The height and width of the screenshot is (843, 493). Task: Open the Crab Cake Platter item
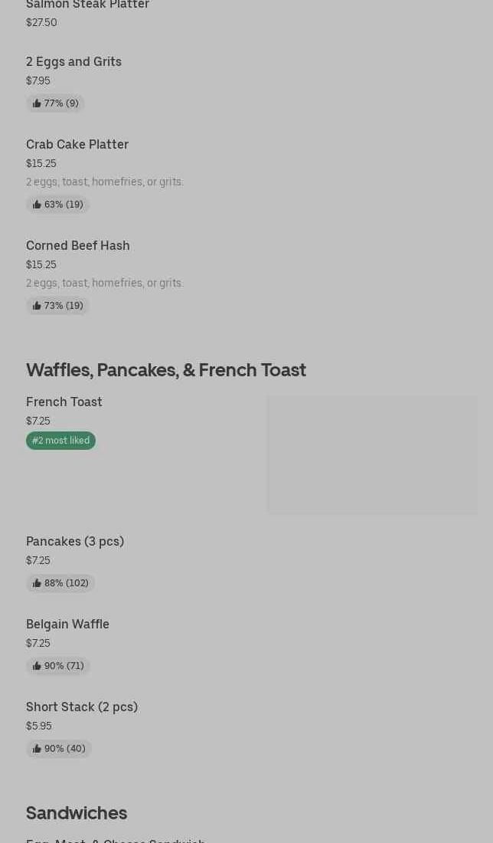coord(77,144)
